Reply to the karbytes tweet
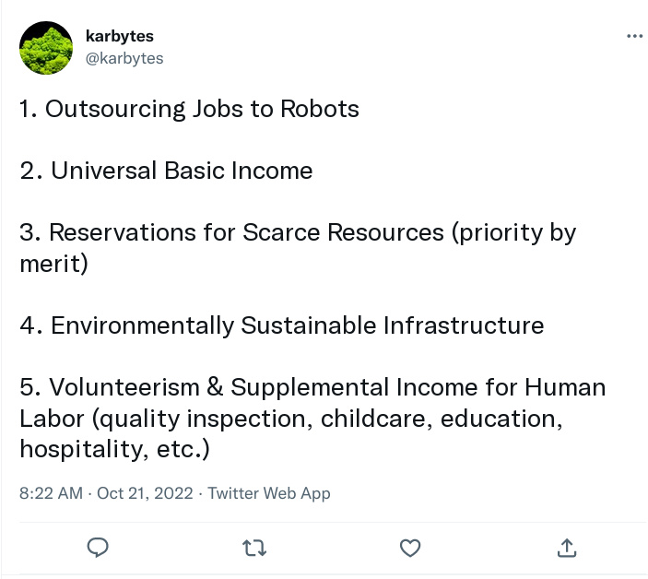 point(98,548)
